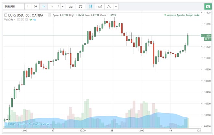Select the 30 minute interval button

35,6
